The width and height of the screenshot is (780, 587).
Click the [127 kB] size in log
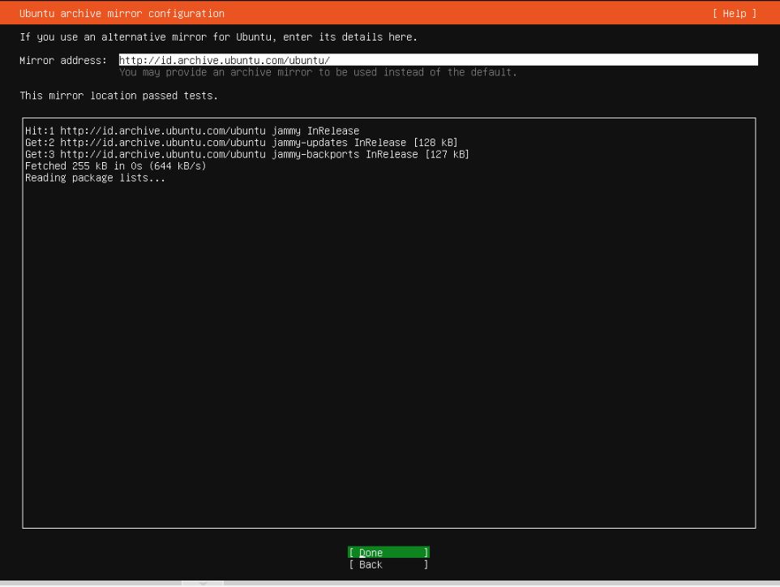point(446,154)
